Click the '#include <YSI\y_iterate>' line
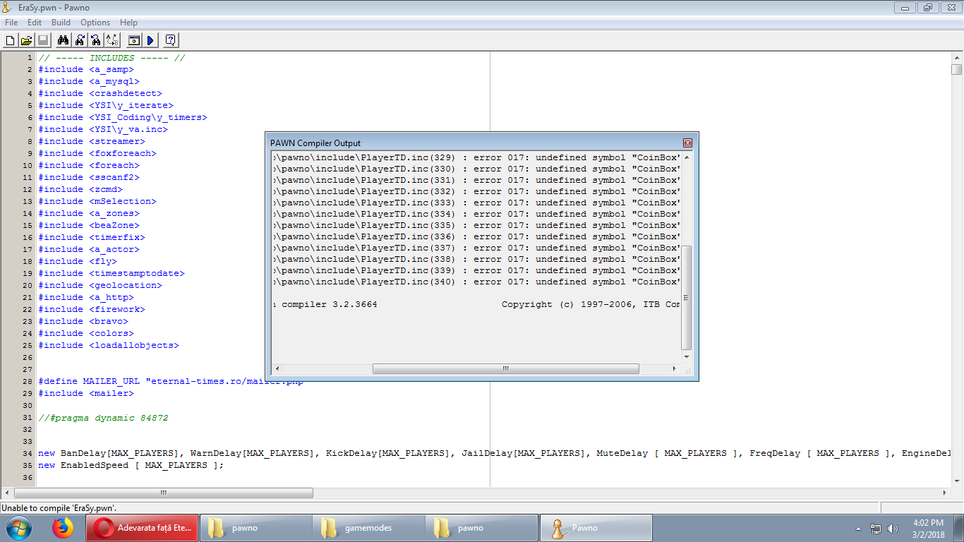This screenshot has height=542, width=964. point(106,105)
